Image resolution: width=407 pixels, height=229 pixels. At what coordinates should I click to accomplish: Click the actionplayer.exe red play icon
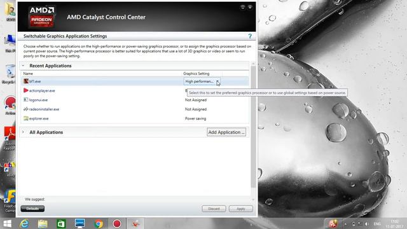(26, 90)
